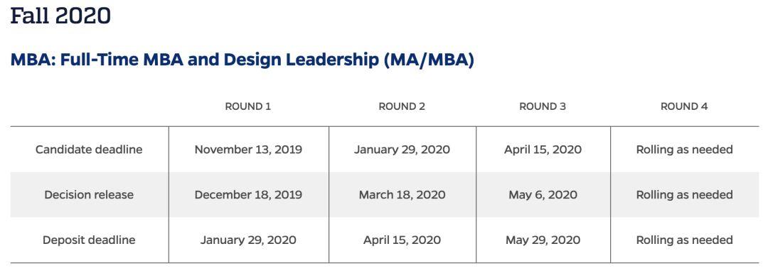The width and height of the screenshot is (768, 273).
Task: Click Rolling as needed in Deposit deadline row
Action: coord(685,240)
